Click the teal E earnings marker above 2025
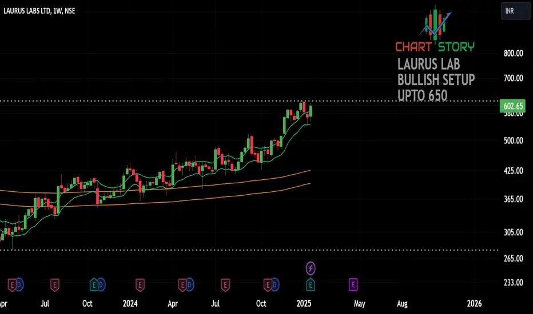The image size is (533, 314). coord(311,285)
